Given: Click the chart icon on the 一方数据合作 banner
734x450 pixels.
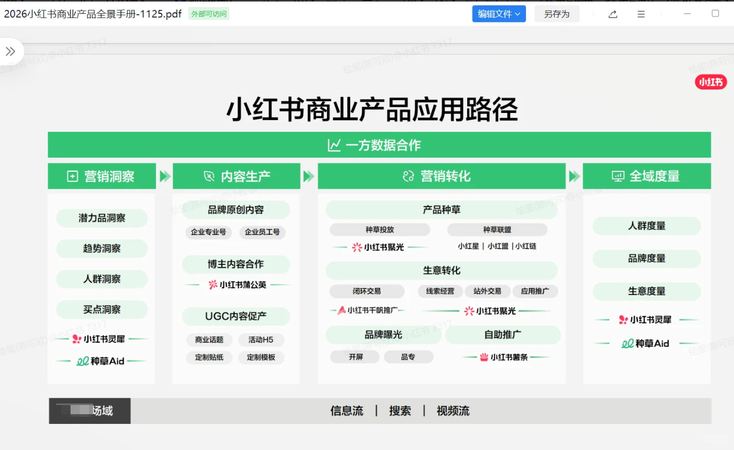Looking at the screenshot, I should point(334,145).
